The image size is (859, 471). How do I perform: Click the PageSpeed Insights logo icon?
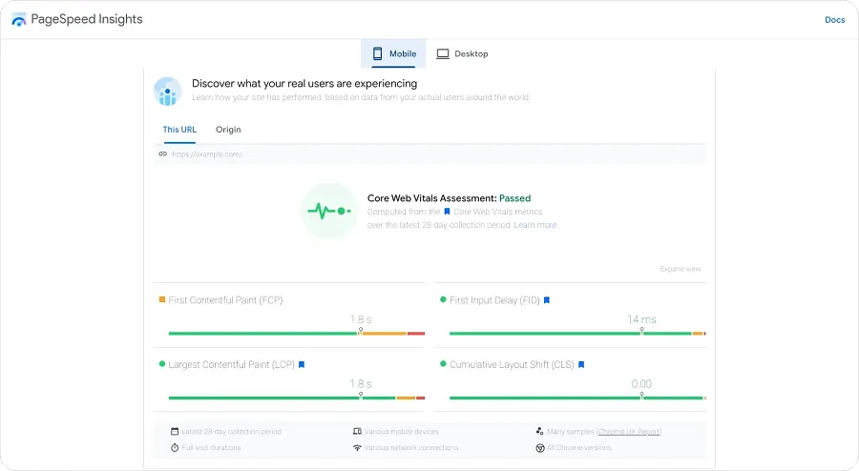19,20
